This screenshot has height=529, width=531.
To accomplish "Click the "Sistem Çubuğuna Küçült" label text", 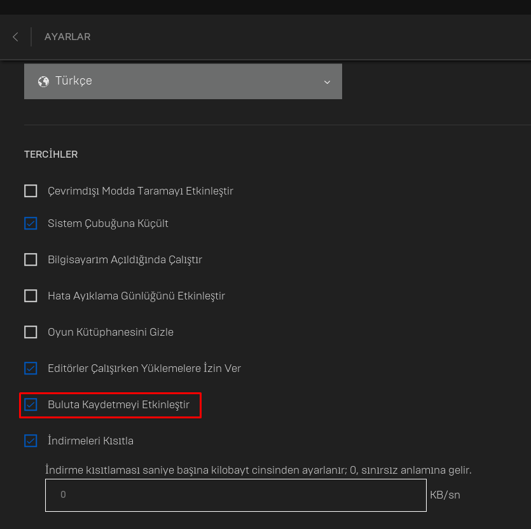I will pyautogui.click(x=108, y=223).
